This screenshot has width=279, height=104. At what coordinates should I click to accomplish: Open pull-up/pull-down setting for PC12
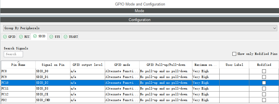(x=166, y=94)
